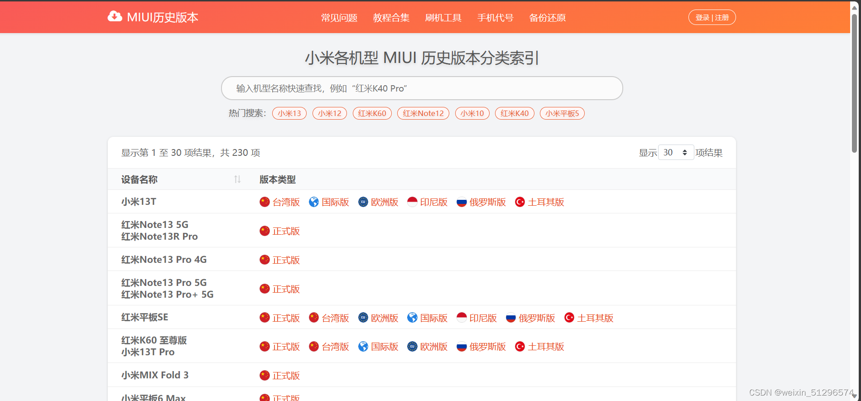Click 红米平板SE 台湾版 flag icon

click(314, 318)
